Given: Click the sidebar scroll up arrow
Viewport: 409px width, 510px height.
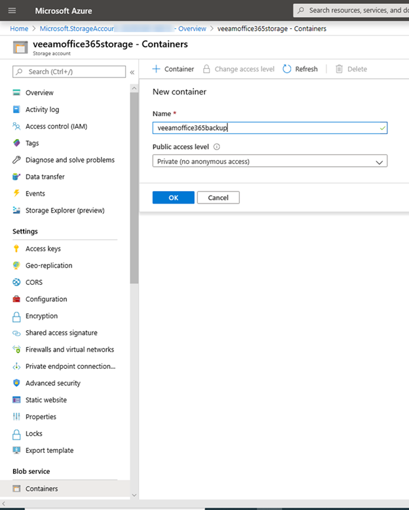Looking at the screenshot, I should 134,89.
